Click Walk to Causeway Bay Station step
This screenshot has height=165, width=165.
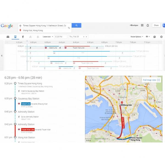click(x=32, y=91)
